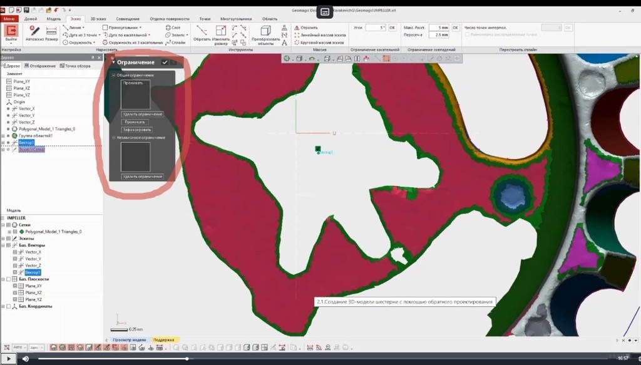641x365 pixels.
Task: Select the Слот tool
Action: 173,28
